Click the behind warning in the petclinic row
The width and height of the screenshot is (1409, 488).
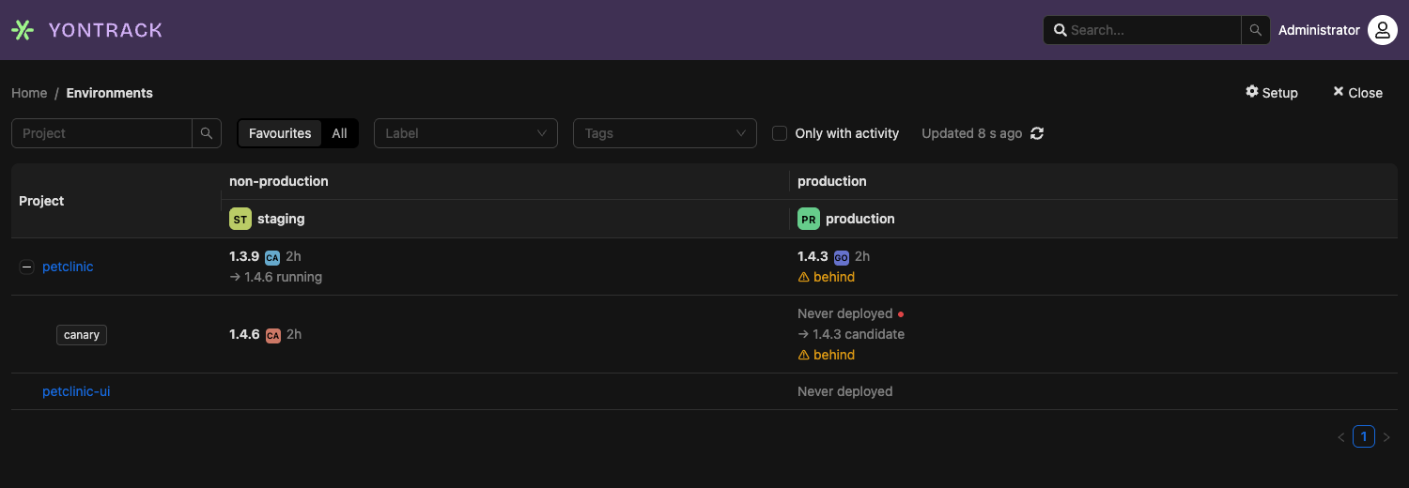827,277
